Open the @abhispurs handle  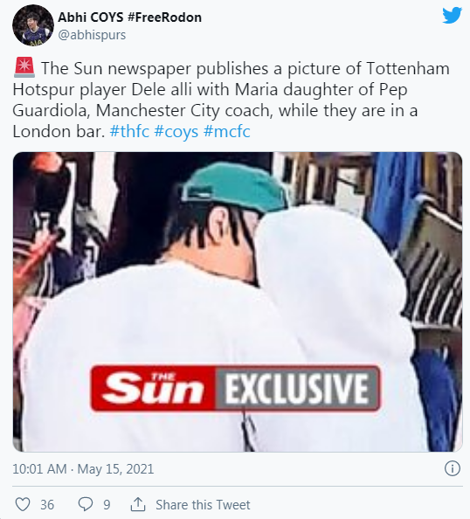pos(92,35)
